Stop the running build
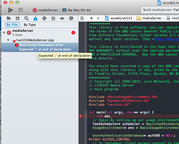The width and height of the screenshot is (179, 144). click(21, 10)
